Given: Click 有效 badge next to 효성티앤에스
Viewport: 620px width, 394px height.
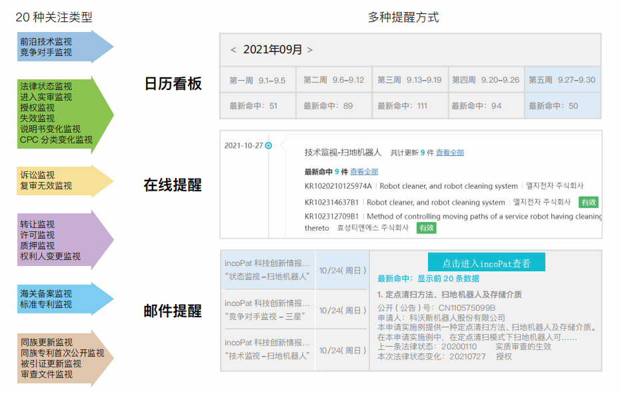Looking at the screenshot, I should (426, 228).
